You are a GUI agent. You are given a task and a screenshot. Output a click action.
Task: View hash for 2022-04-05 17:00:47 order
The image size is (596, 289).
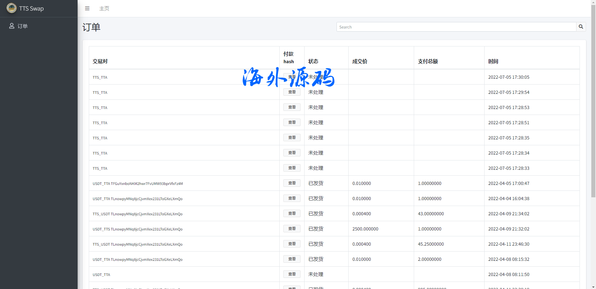292,183
